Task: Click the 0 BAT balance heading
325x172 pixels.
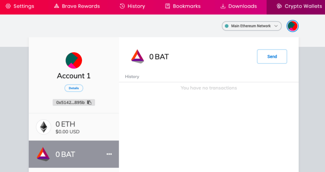Action: pos(159,57)
